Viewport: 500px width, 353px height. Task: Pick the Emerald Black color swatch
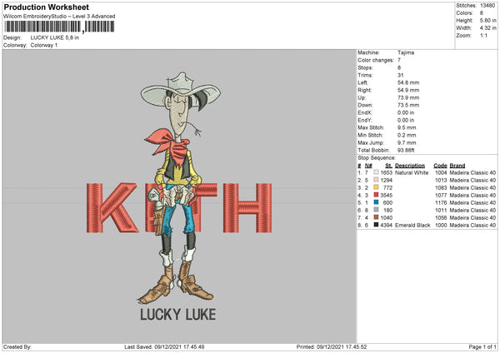(376, 225)
